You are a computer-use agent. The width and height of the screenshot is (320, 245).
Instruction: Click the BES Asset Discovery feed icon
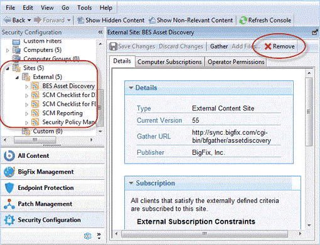(35, 86)
